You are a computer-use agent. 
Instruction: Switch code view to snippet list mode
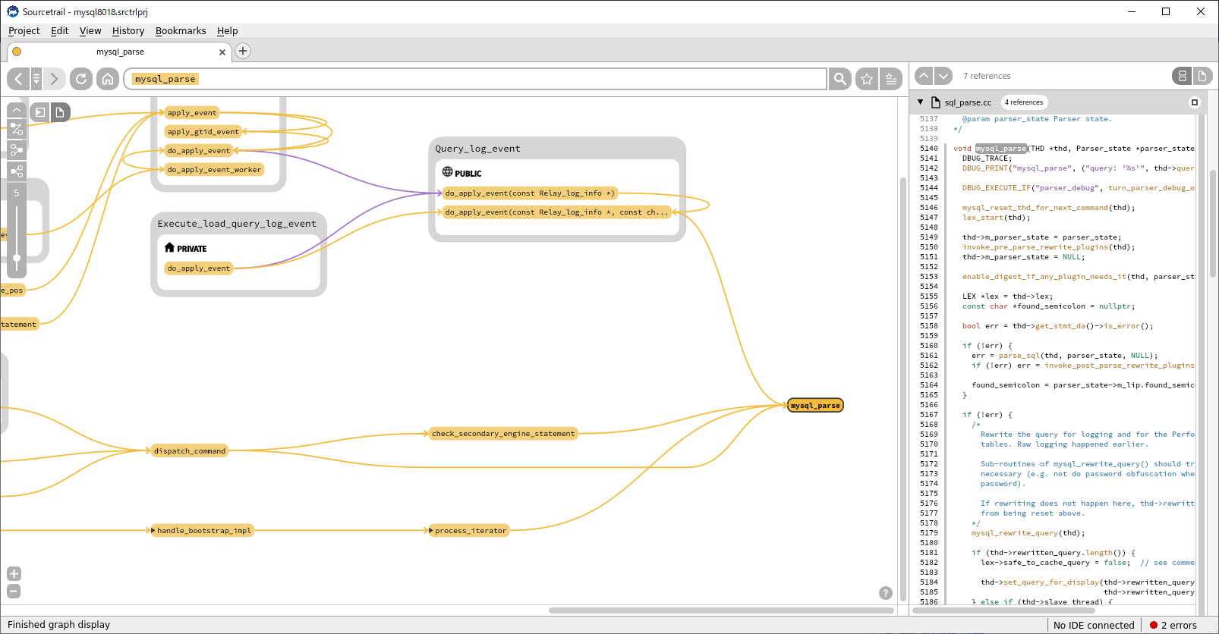[x=1182, y=76]
